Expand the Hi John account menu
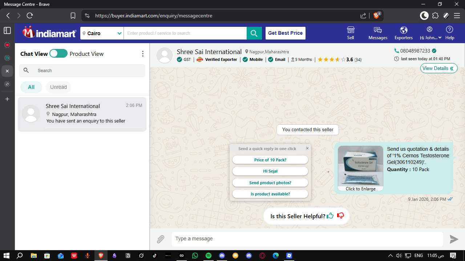This screenshot has width=465, height=261. (x=430, y=33)
